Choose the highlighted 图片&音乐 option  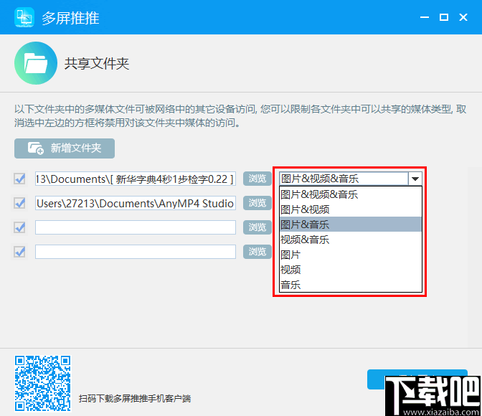click(351, 224)
